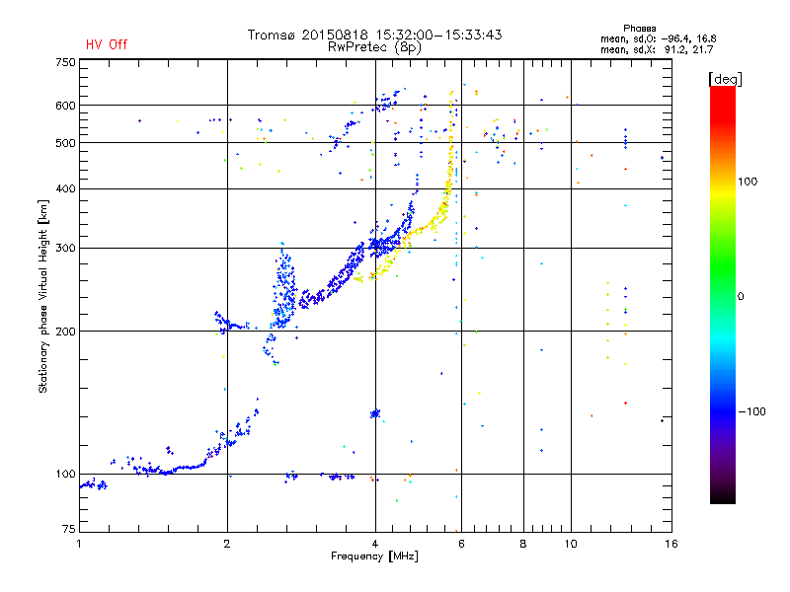Image resolution: width=790 pixels, height=592 pixels.
Task: Click the y-axis '400' label
Action: 65,189
